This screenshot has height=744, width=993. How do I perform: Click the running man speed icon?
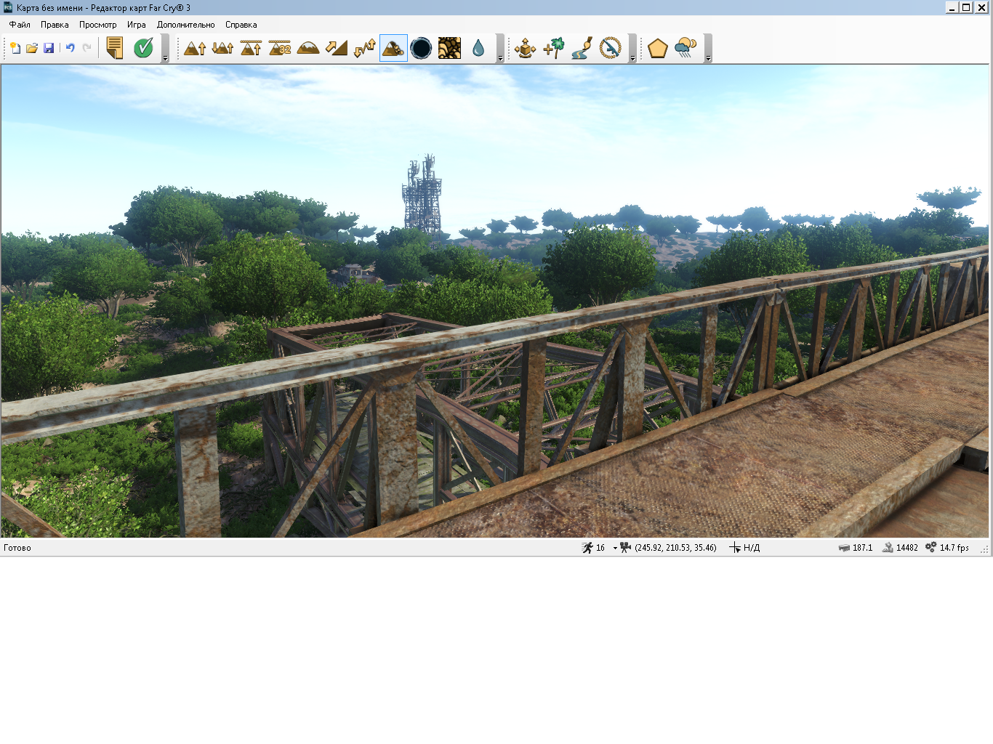[587, 548]
